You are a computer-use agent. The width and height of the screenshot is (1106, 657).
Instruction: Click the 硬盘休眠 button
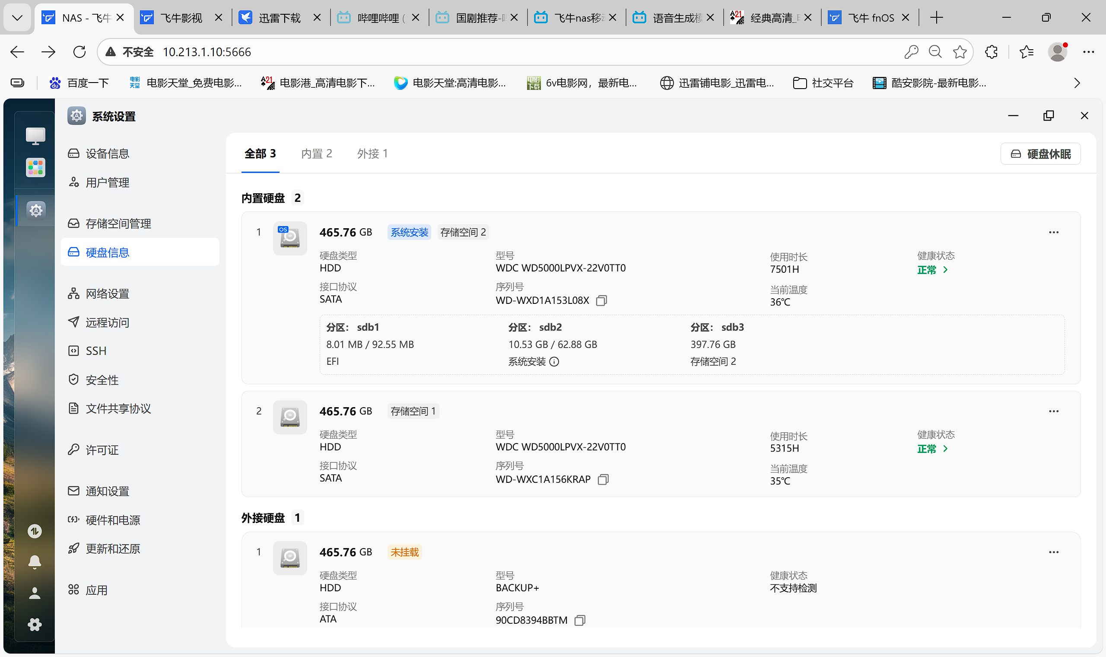[x=1040, y=153]
